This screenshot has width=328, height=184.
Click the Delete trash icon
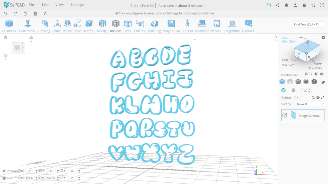click(x=35, y=14)
